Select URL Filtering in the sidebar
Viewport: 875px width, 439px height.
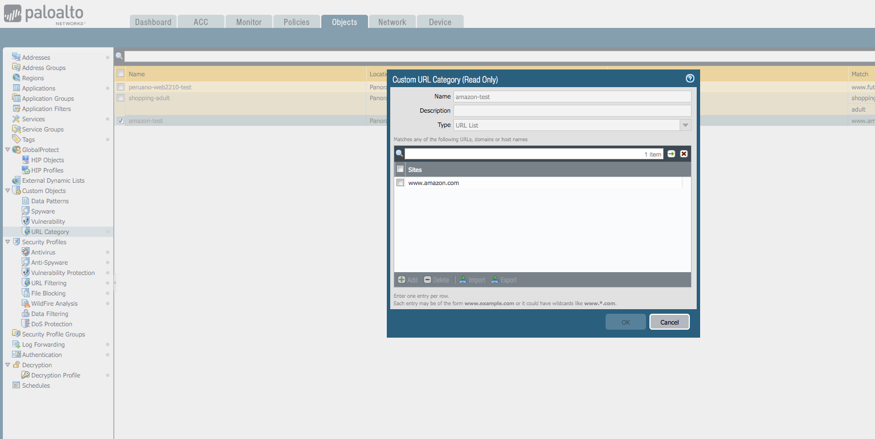pos(49,283)
